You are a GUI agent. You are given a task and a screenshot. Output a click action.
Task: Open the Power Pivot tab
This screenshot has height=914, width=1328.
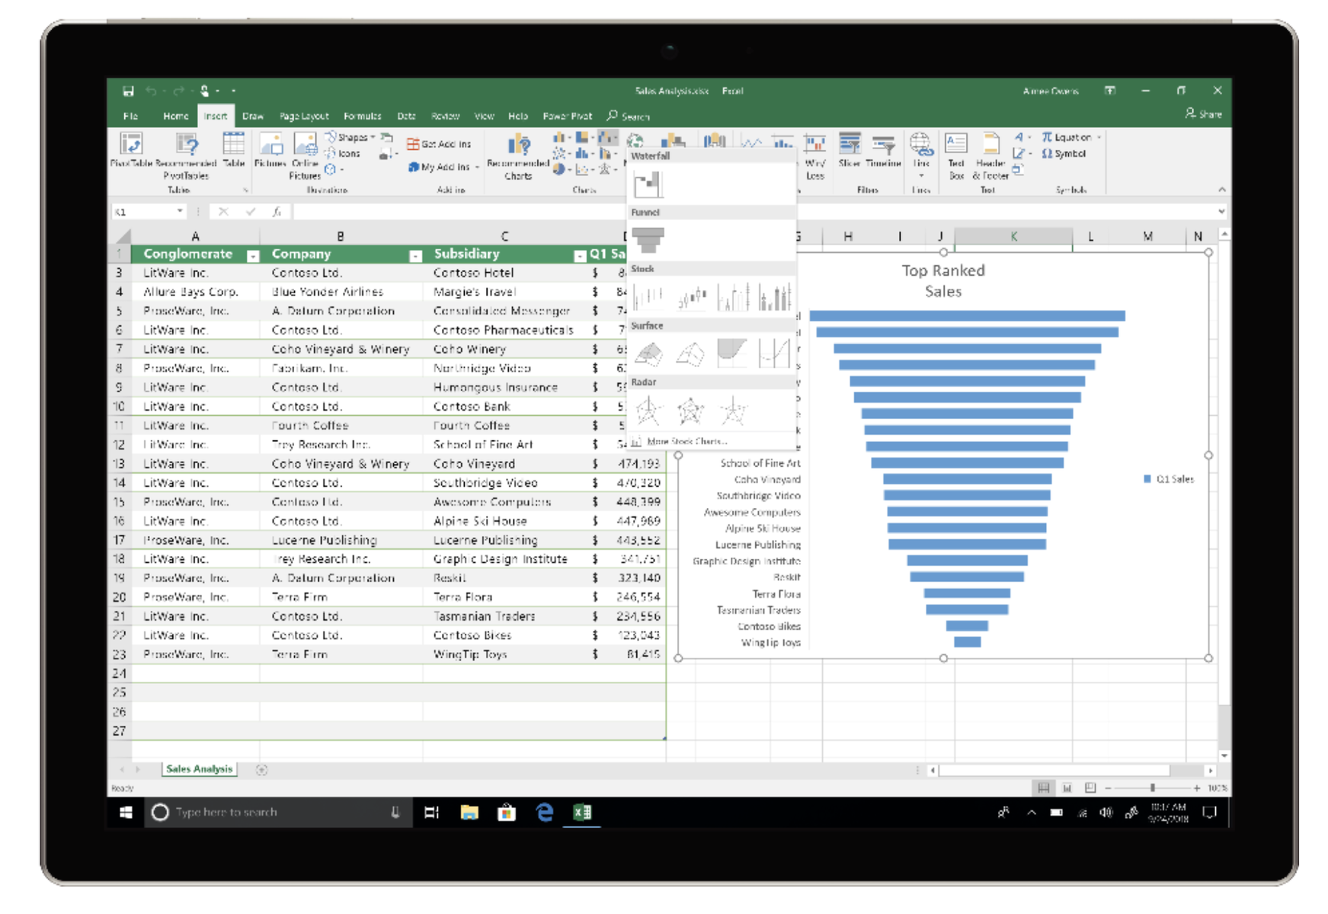(567, 116)
